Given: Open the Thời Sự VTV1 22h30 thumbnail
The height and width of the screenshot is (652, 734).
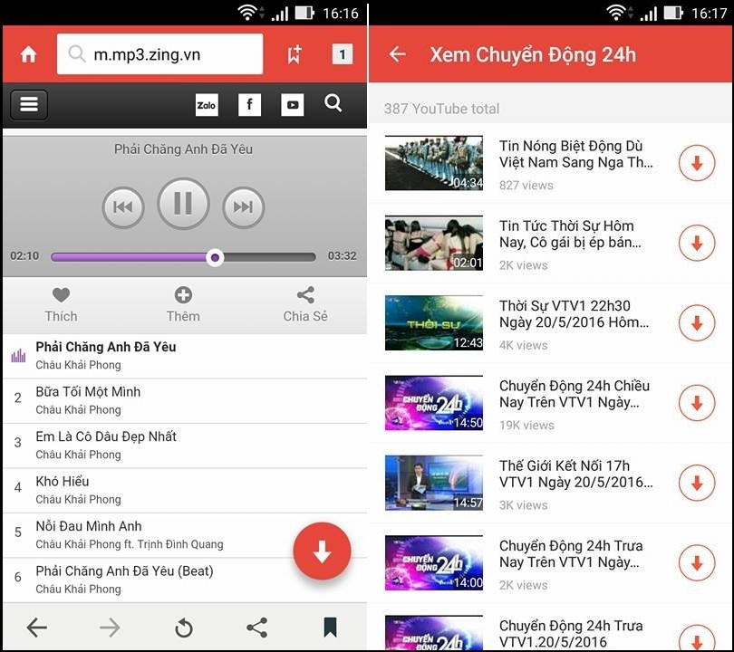Looking at the screenshot, I should click(x=434, y=322).
